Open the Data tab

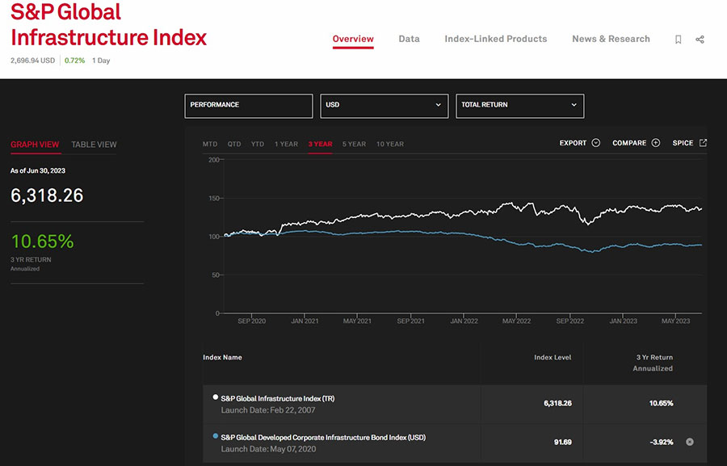(x=409, y=39)
